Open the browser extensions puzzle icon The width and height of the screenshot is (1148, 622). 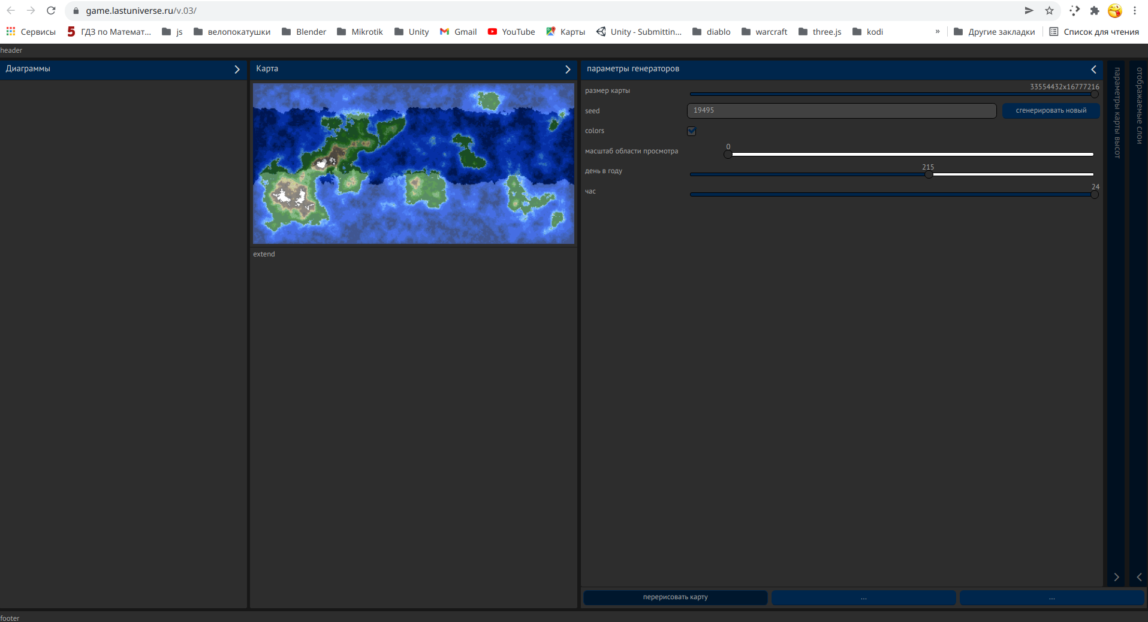tap(1095, 11)
